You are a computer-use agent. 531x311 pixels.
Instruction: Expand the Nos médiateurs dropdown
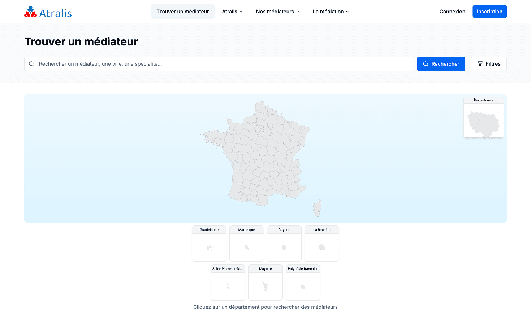point(278,12)
